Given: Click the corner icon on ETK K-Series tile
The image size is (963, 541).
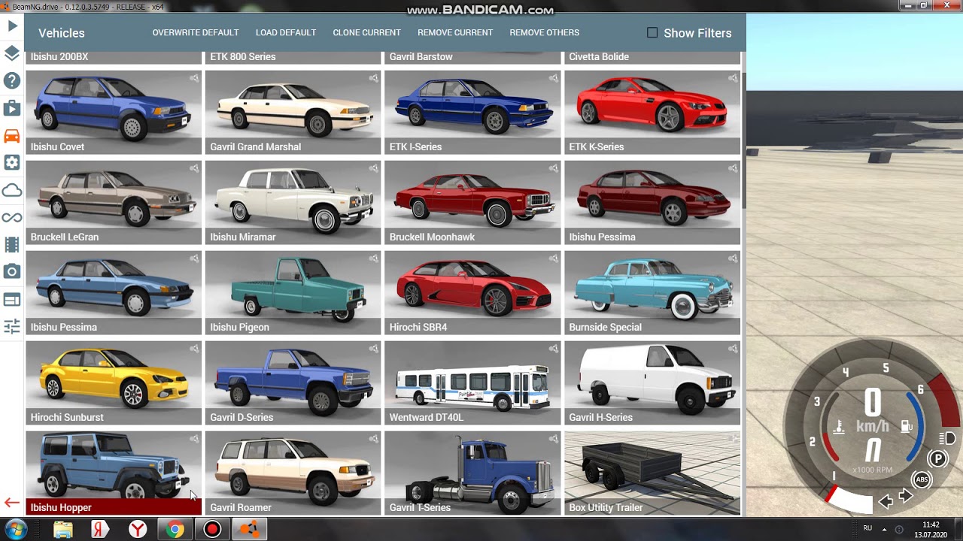Looking at the screenshot, I should (733, 78).
